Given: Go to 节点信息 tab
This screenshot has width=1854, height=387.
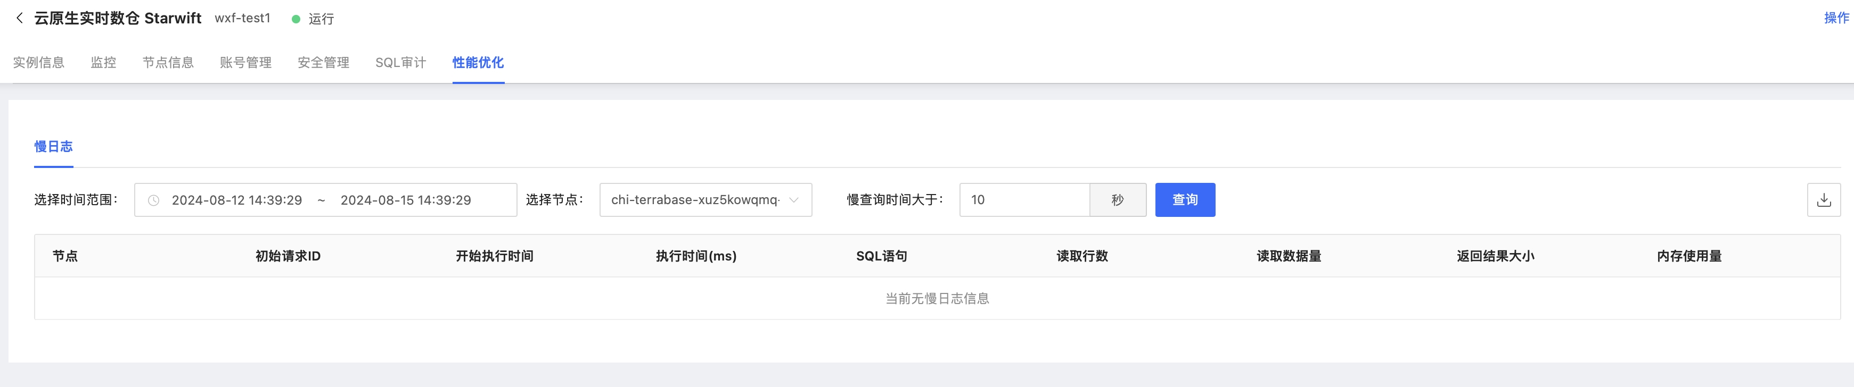Looking at the screenshot, I should pyautogui.click(x=168, y=63).
